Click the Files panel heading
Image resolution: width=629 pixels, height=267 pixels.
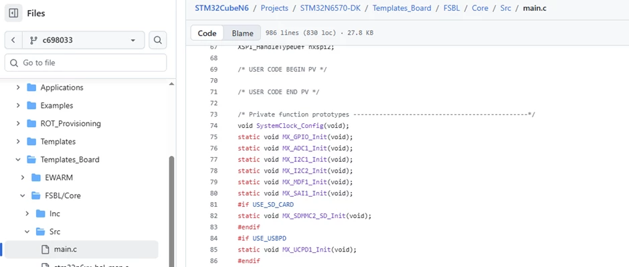click(x=36, y=13)
